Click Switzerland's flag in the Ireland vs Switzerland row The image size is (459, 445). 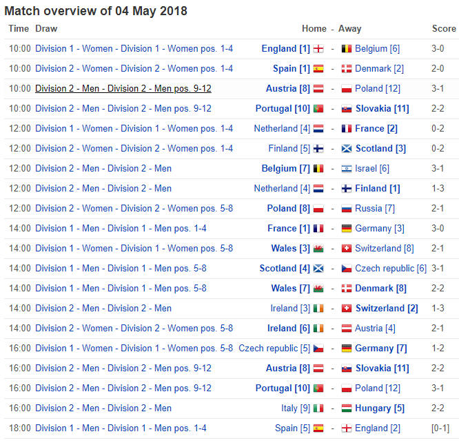click(x=347, y=309)
